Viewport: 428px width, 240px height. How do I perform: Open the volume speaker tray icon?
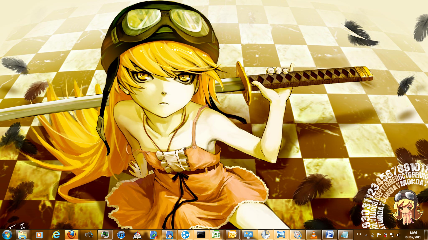click(398, 235)
